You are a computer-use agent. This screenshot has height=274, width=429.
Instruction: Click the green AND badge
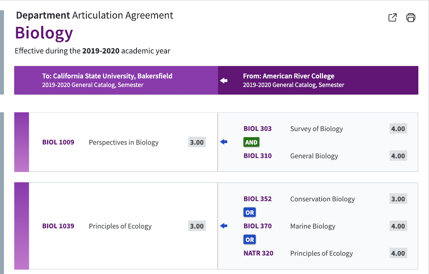(x=251, y=142)
